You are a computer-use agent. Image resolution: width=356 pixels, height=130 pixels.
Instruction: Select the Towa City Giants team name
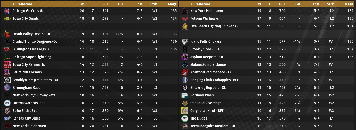26,18
